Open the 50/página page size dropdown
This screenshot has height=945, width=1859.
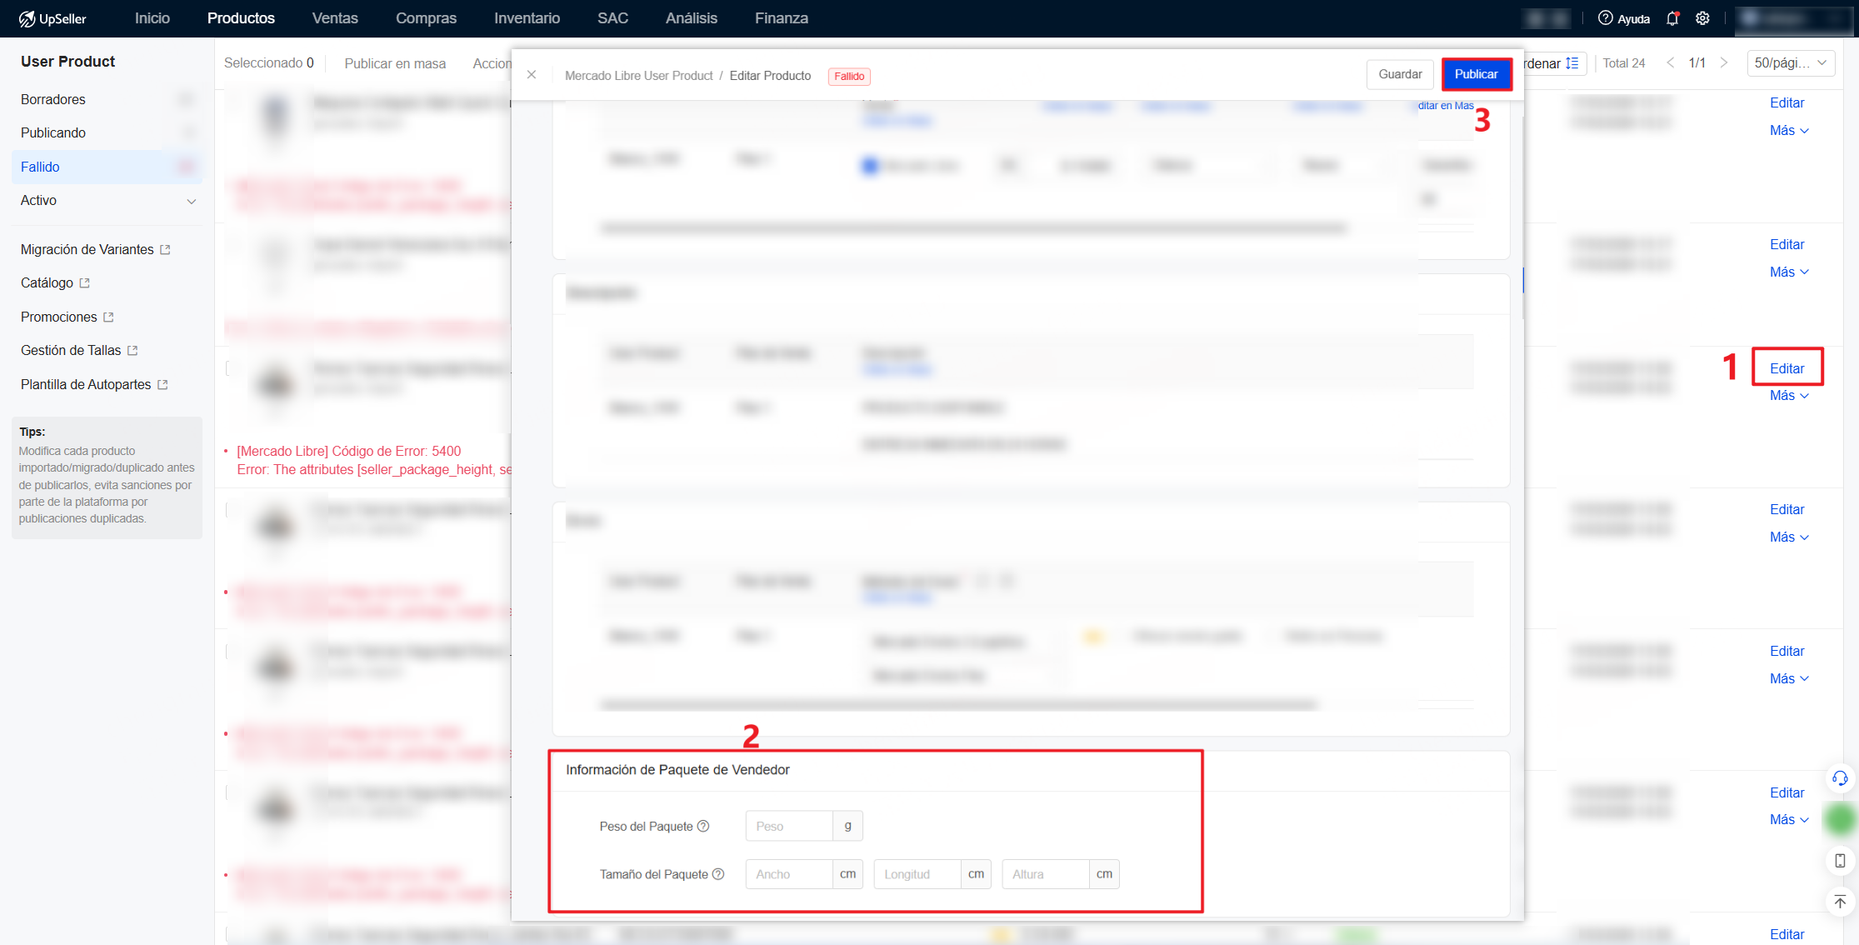pyautogui.click(x=1790, y=62)
